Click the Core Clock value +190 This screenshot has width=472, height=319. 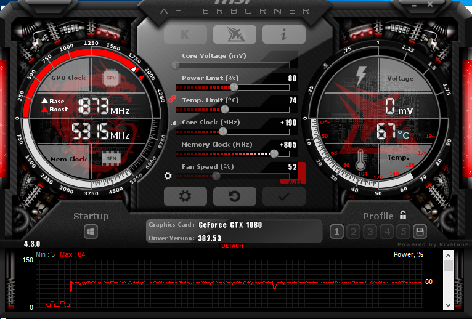[x=288, y=123]
